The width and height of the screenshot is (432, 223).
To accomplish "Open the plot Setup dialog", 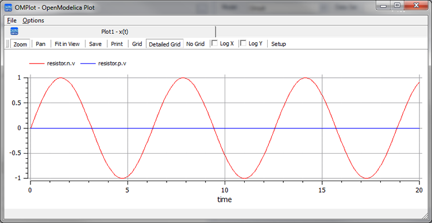I will (x=279, y=44).
